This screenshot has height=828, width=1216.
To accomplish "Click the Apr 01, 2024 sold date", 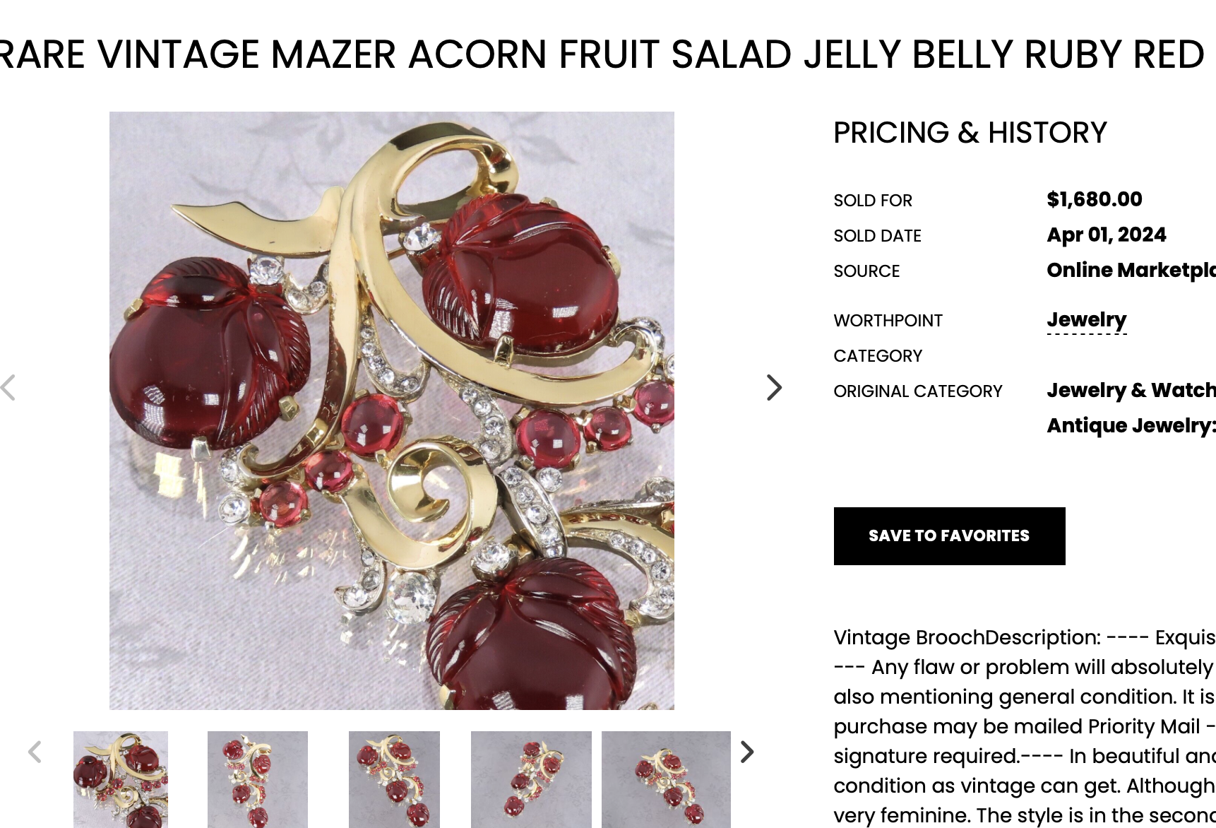I will coord(1107,235).
